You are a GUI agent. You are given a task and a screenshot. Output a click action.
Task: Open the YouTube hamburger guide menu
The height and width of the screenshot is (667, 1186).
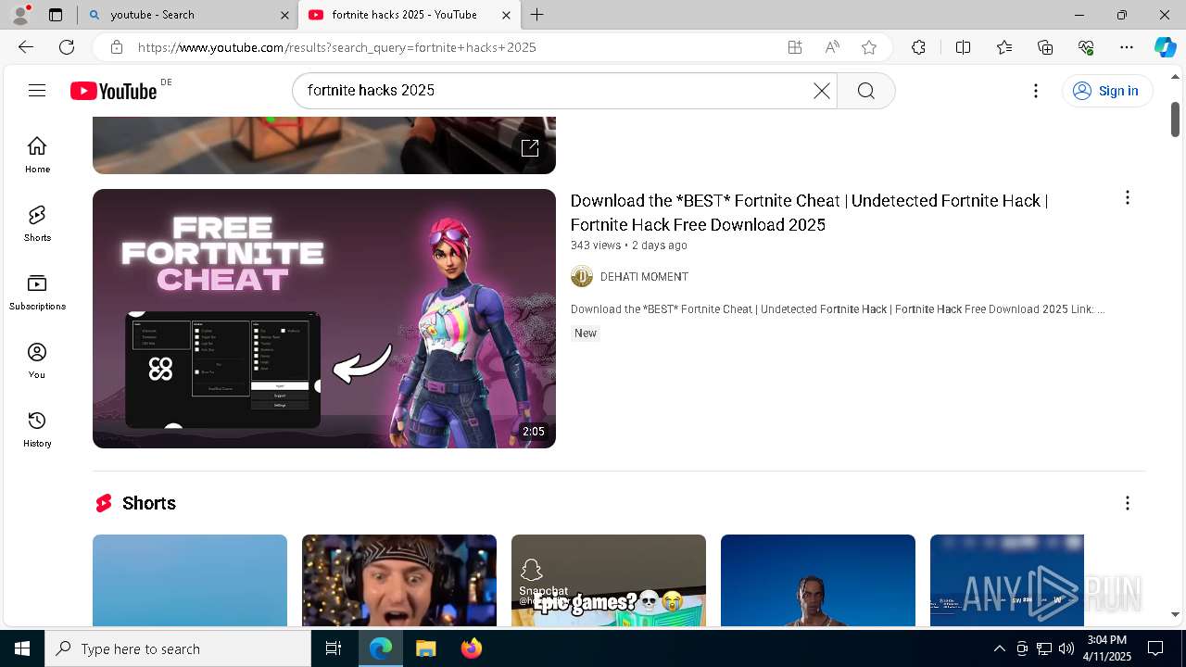[x=37, y=91]
